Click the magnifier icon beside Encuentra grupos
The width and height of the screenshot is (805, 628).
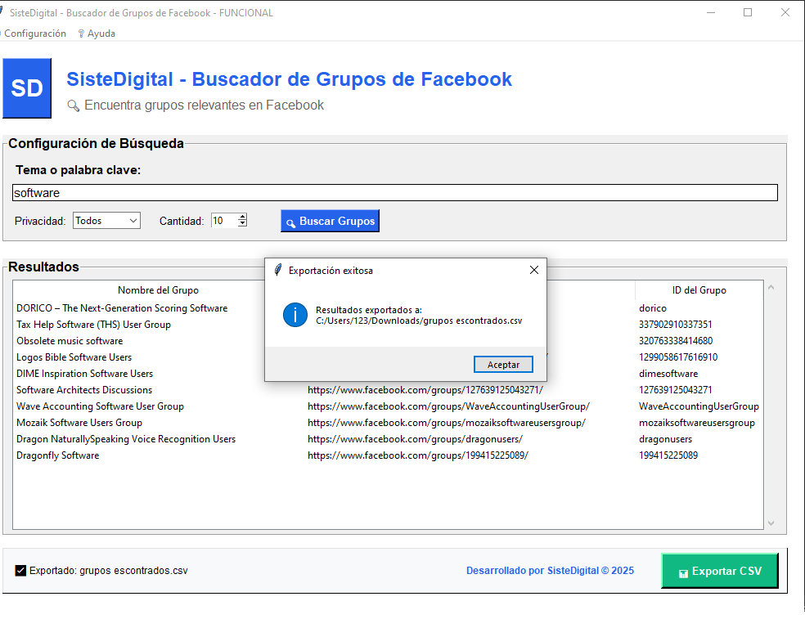click(x=74, y=105)
